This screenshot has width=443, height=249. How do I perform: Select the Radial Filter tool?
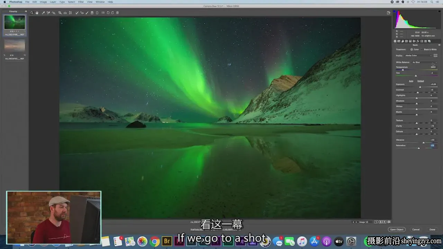pos(97,13)
